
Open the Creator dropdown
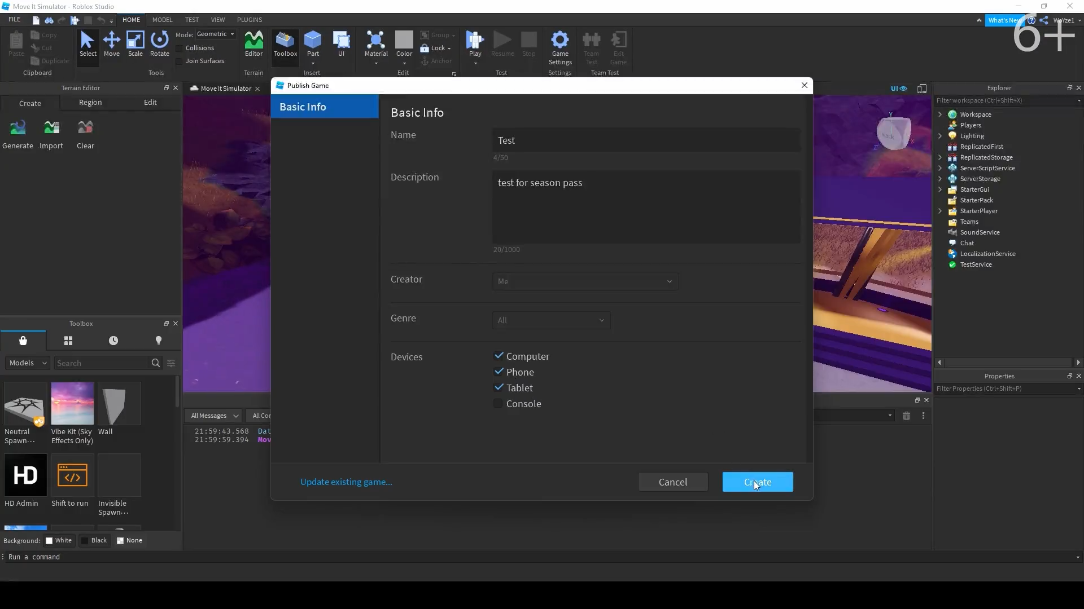(585, 281)
